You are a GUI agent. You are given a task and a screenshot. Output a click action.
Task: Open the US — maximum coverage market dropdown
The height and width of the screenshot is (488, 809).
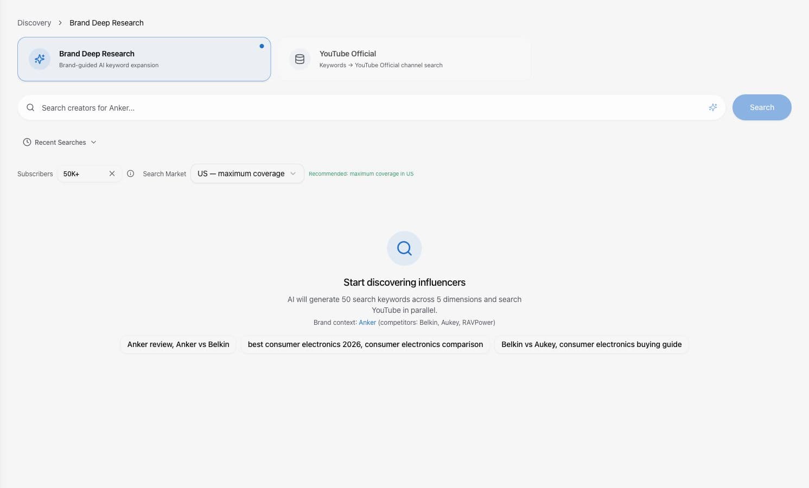coord(247,174)
